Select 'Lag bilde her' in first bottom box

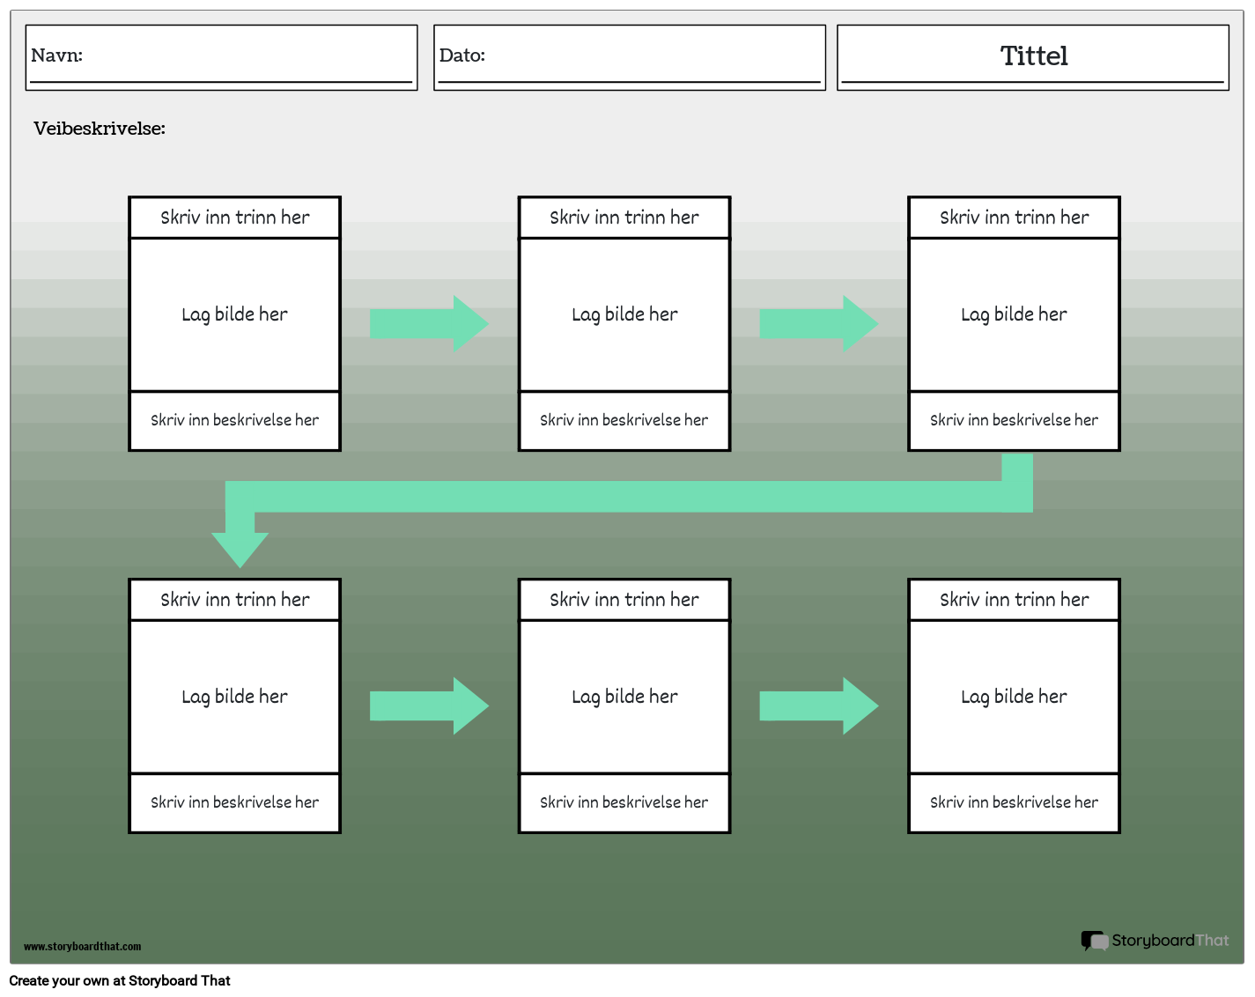[234, 696]
